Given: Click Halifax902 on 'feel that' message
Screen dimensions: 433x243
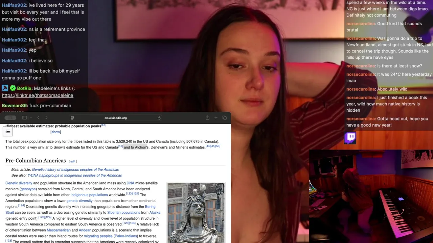Looking at the screenshot, I should point(14,40).
